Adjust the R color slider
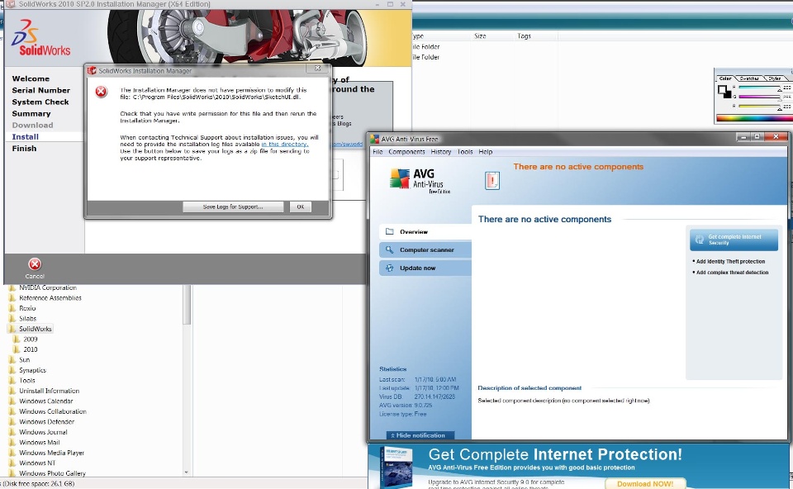 pyautogui.click(x=760, y=87)
